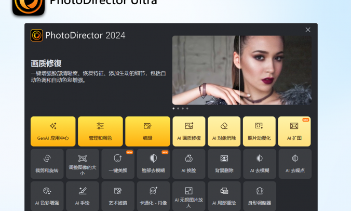Open AI 去模糊 tool
The image size is (351, 211).
260,164
